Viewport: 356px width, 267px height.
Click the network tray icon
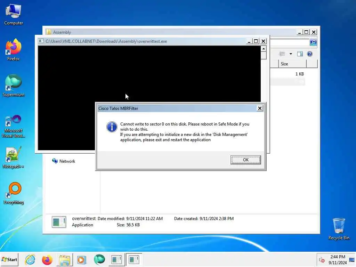[352, 260]
